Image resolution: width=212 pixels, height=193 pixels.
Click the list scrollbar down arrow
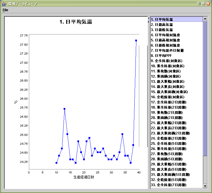pos(205,186)
